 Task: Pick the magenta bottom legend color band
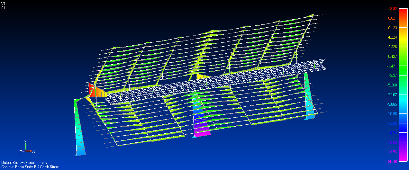point(403,157)
